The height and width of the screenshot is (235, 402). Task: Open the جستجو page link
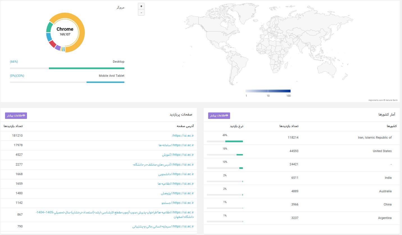pyautogui.click(x=178, y=203)
